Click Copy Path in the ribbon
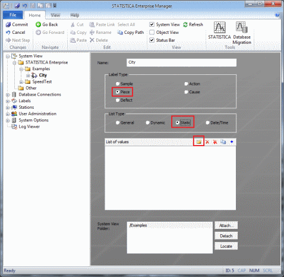This screenshot has width=284, height=277. [x=130, y=32]
